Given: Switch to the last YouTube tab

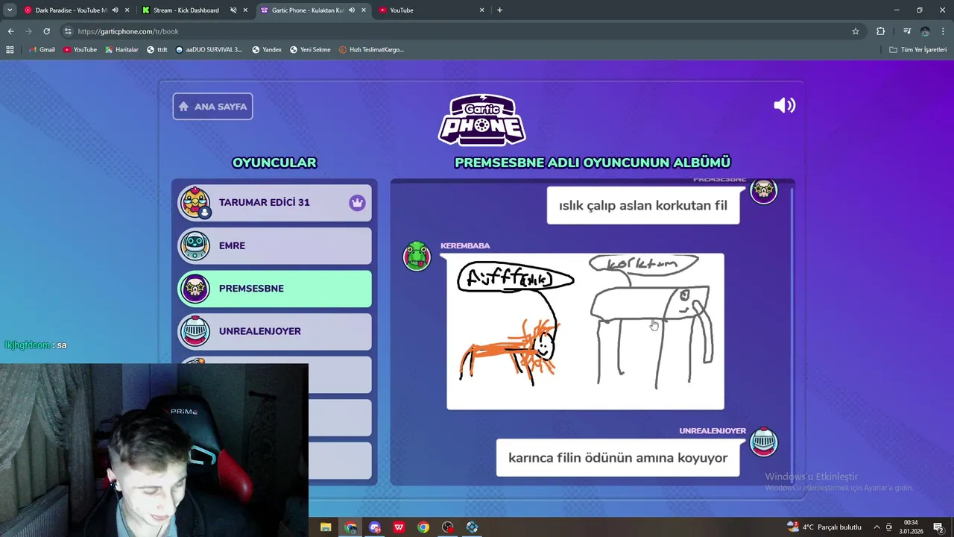Looking at the screenshot, I should point(432,10).
